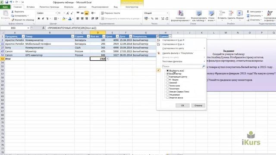
Task: Click the Cell Styles icon
Action: [211, 13]
